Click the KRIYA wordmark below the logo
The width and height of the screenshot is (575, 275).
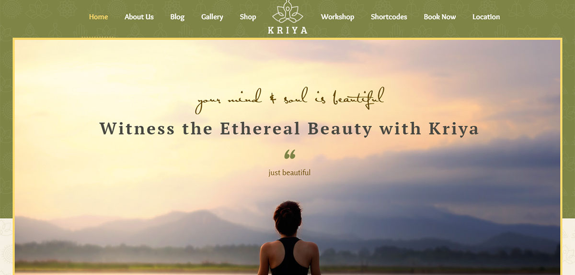287,30
